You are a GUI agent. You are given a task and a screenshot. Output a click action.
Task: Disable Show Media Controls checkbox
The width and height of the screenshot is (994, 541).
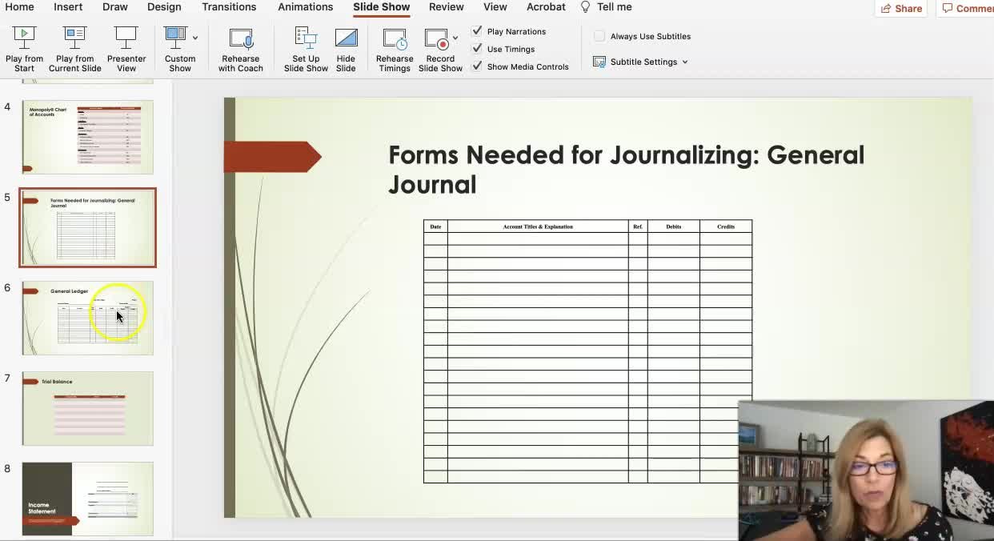(x=478, y=66)
